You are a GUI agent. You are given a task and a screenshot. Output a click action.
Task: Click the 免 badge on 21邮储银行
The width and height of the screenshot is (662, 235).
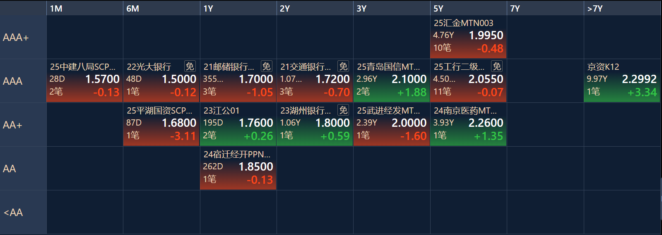(x=266, y=66)
